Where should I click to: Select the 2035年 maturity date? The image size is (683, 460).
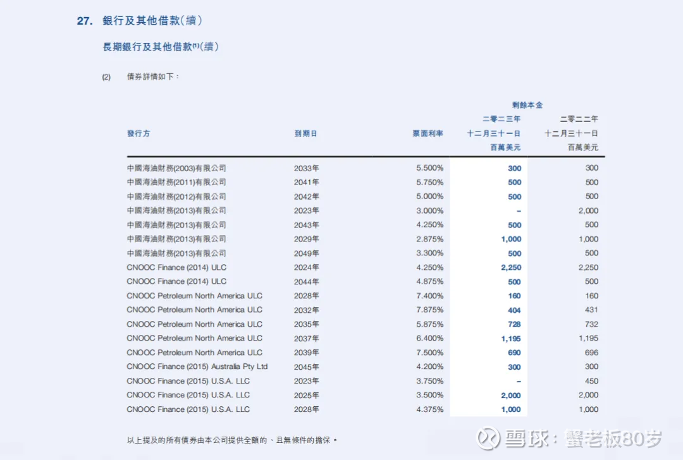(306, 324)
